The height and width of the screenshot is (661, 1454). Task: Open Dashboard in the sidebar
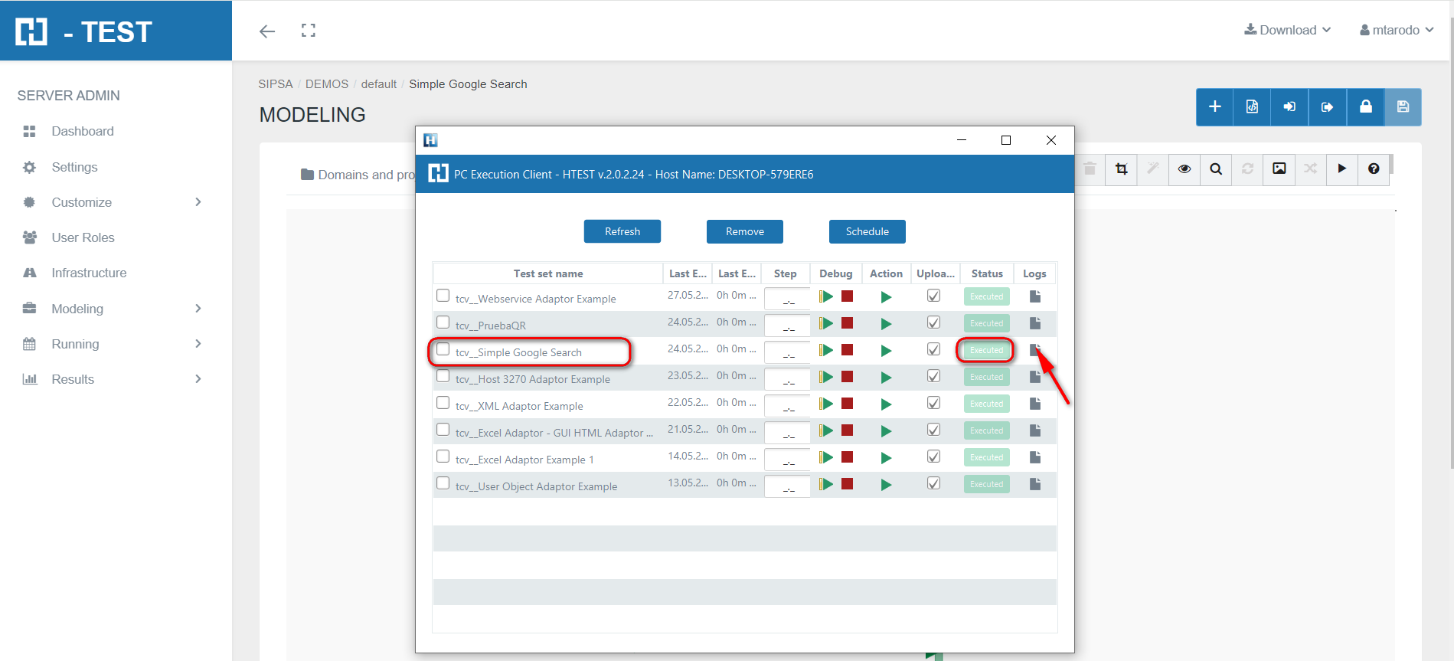point(83,131)
